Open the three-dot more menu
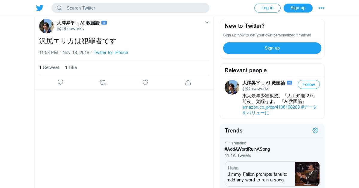359x188 pixels. (322, 8)
